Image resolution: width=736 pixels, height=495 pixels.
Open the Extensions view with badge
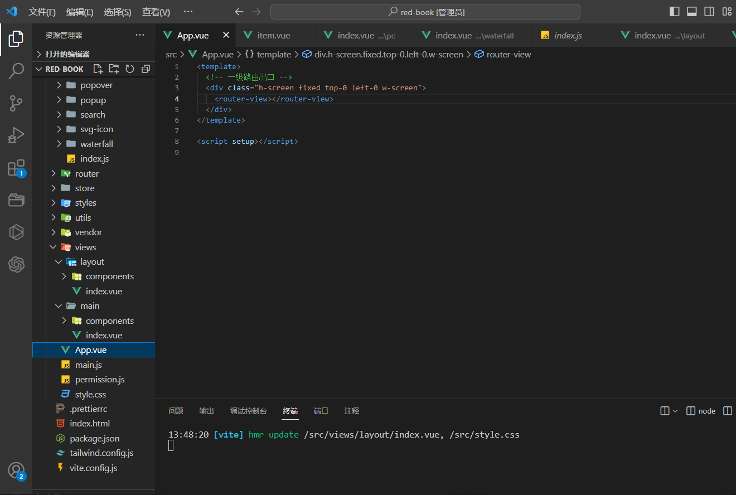[x=16, y=168]
